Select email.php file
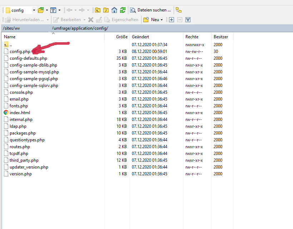293x229 pixels. 19,99
